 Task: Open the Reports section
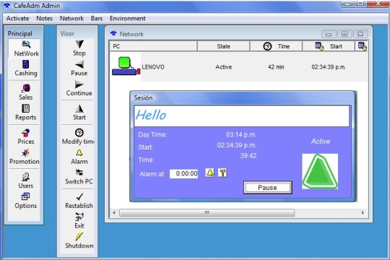(25, 112)
